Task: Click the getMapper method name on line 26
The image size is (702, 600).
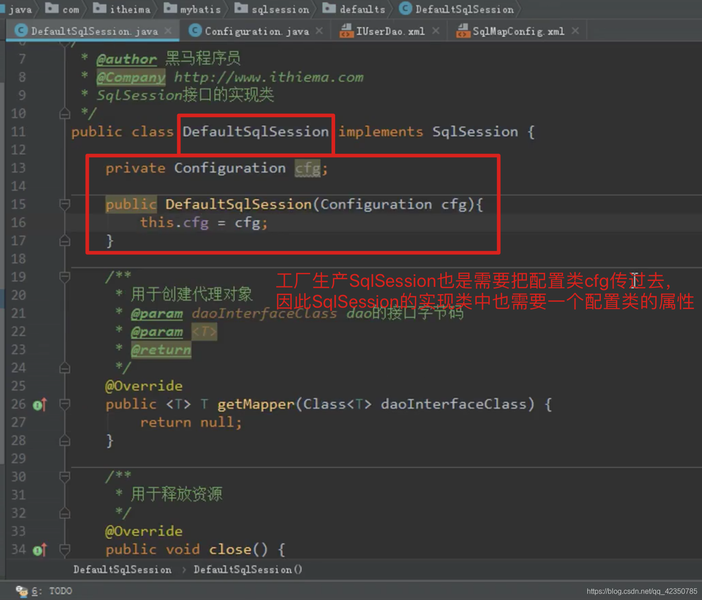Action: click(x=256, y=404)
